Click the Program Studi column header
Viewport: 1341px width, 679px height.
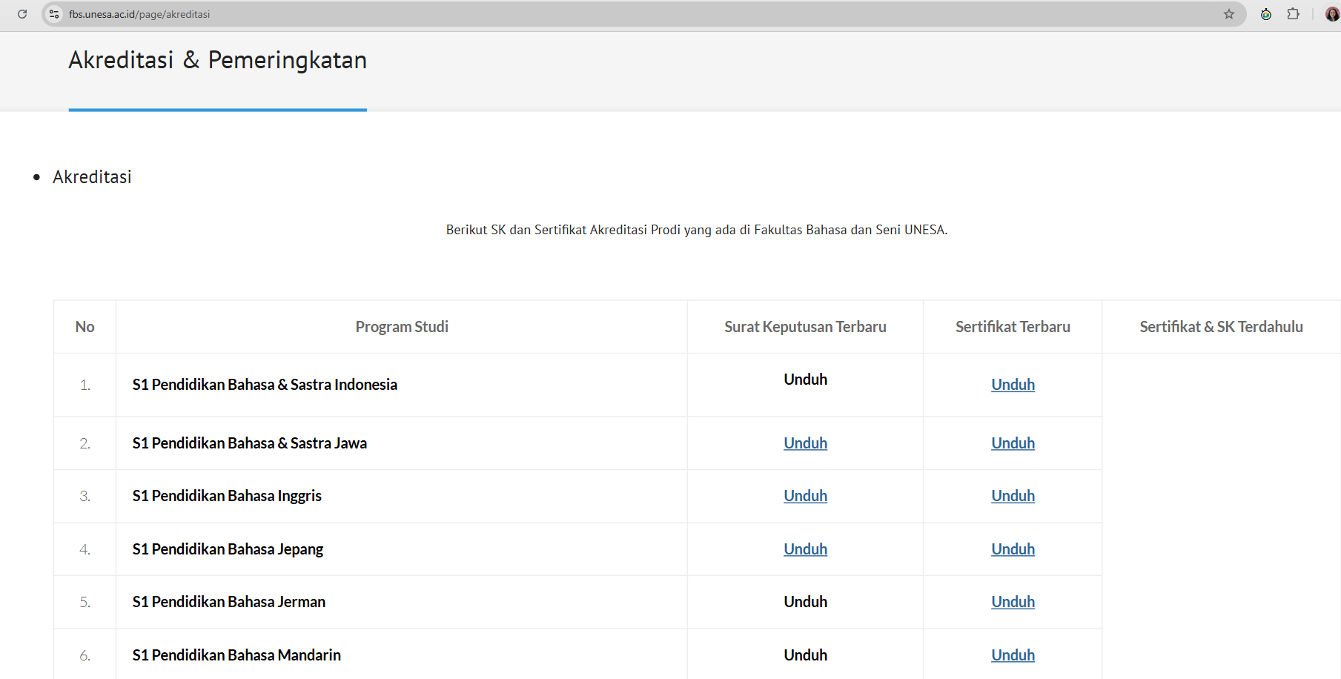point(402,327)
